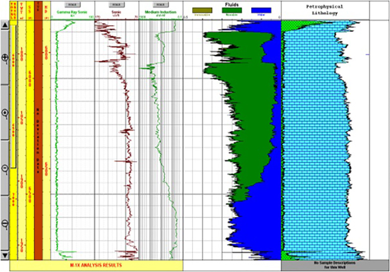Image resolution: width=390 pixels, height=272 pixels.
Task: Click the lower zoom-in plus icon
Action: 5,112
